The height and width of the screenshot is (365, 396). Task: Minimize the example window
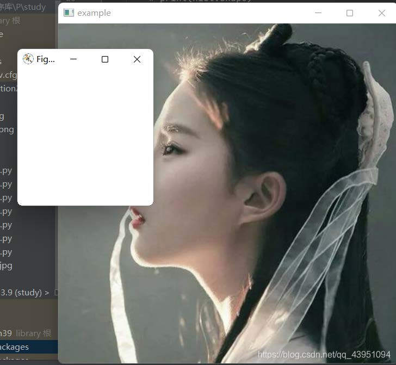tap(318, 13)
